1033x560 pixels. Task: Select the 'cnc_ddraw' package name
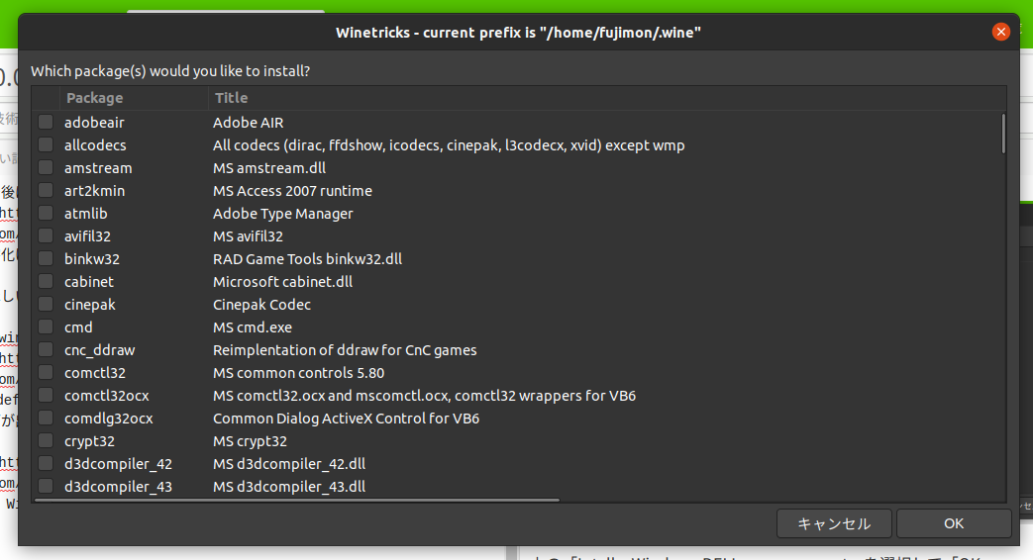tap(99, 350)
